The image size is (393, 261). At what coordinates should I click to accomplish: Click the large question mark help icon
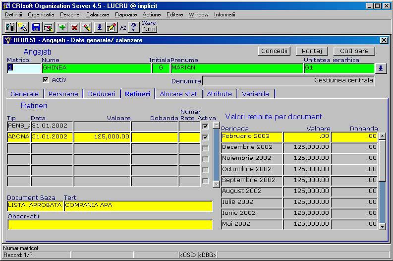point(134,27)
